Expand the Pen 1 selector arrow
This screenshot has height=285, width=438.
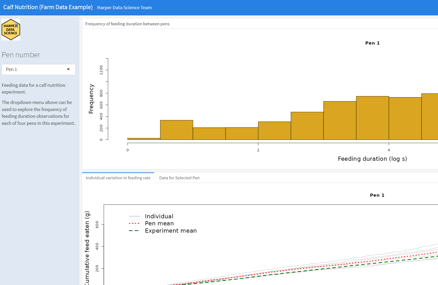(68, 69)
